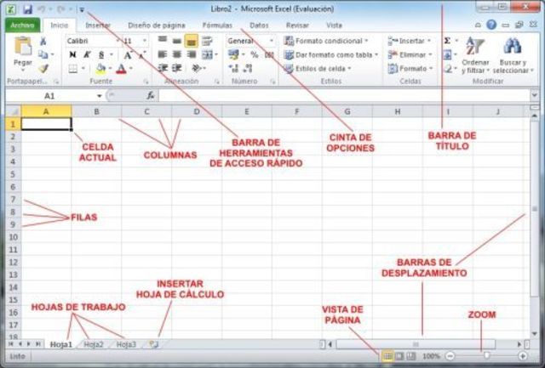Click the cell borders icon
The width and height of the screenshot is (545, 368).
pos(73,69)
